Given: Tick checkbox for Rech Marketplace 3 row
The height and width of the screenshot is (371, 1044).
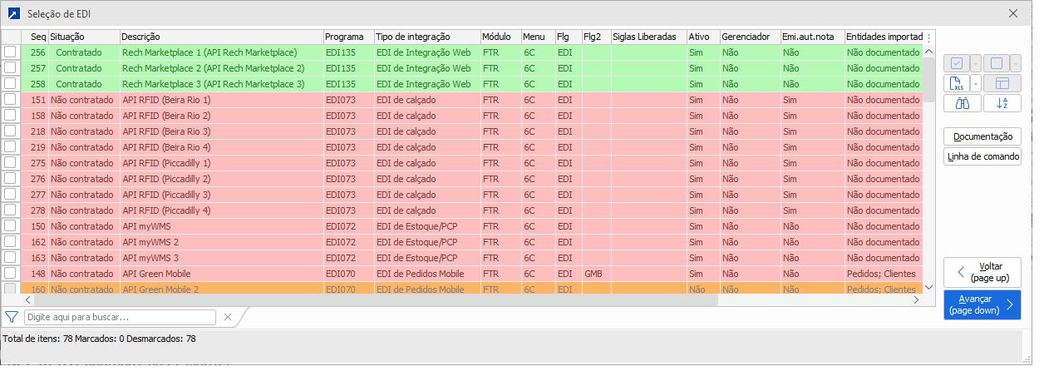Looking at the screenshot, I should [10, 84].
